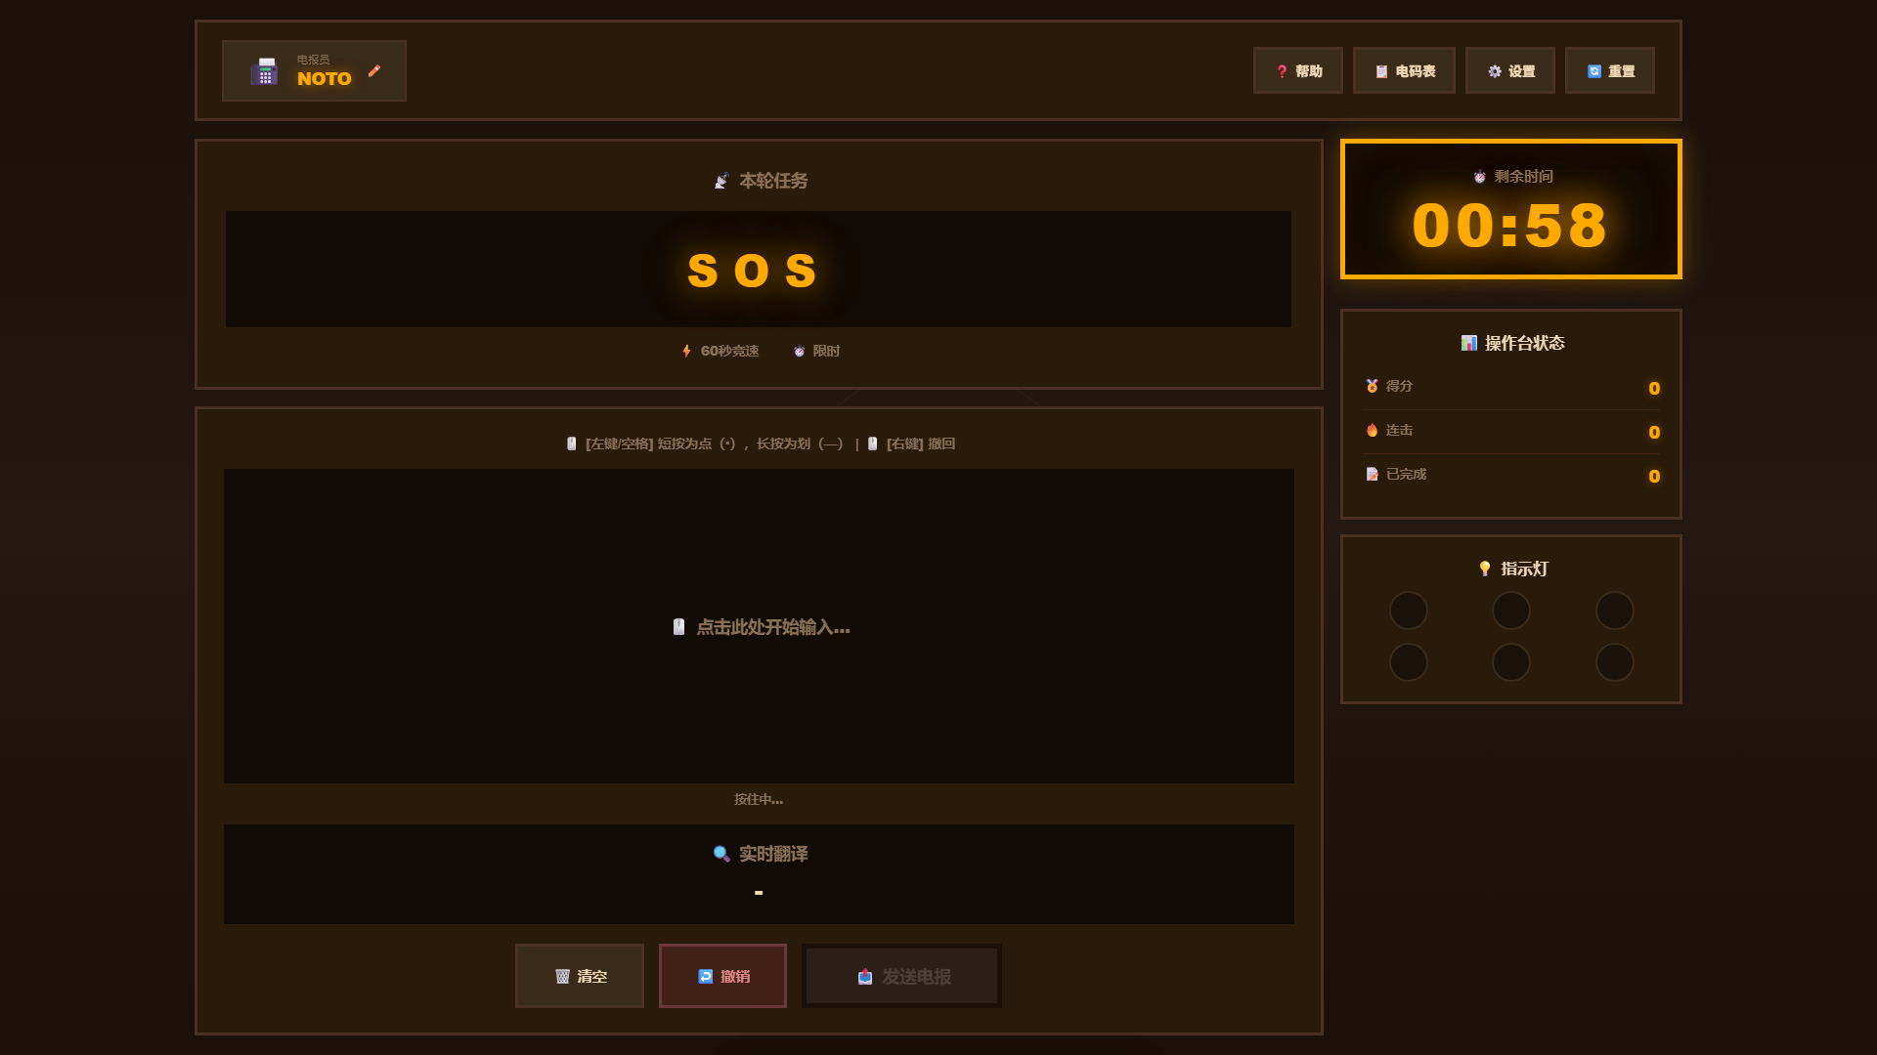Click the trash icon on 清空 button
1877x1055 pixels.
tap(562, 976)
